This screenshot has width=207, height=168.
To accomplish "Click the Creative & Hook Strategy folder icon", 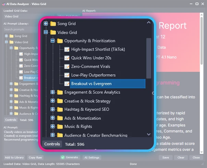I will (60, 101).
